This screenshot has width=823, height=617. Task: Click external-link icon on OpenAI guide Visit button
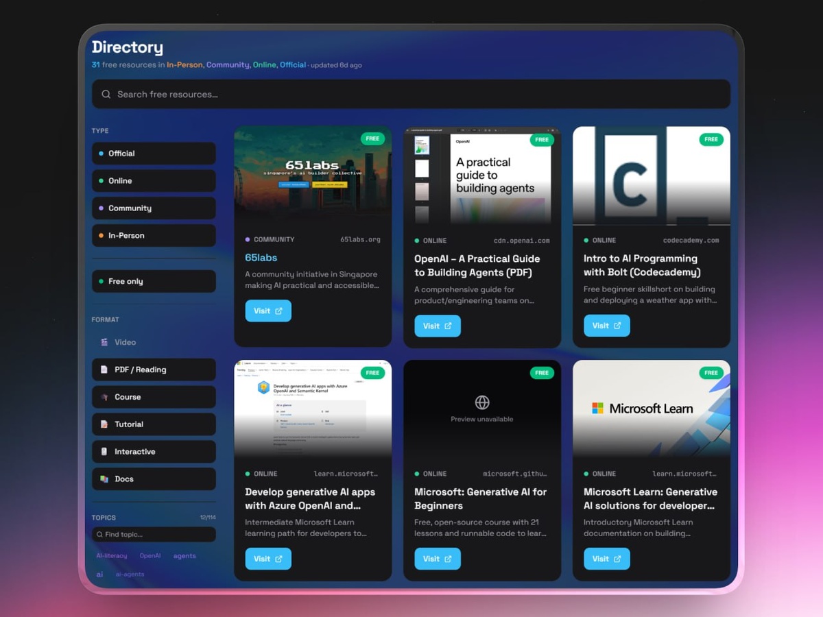448,326
